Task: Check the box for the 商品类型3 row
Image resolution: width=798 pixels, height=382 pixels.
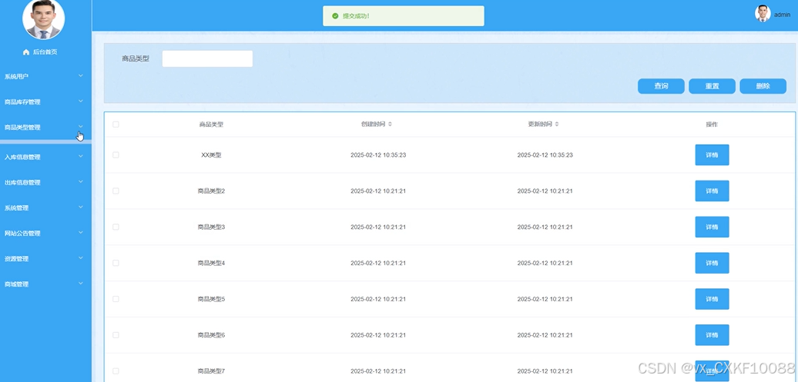Action: [116, 227]
